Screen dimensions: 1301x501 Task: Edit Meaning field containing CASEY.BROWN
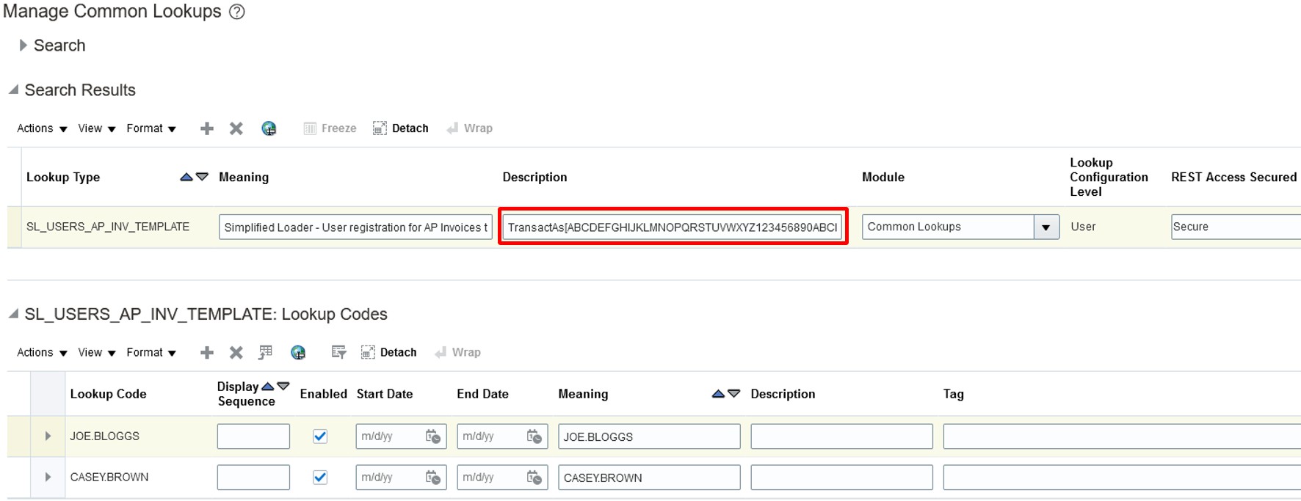click(649, 478)
